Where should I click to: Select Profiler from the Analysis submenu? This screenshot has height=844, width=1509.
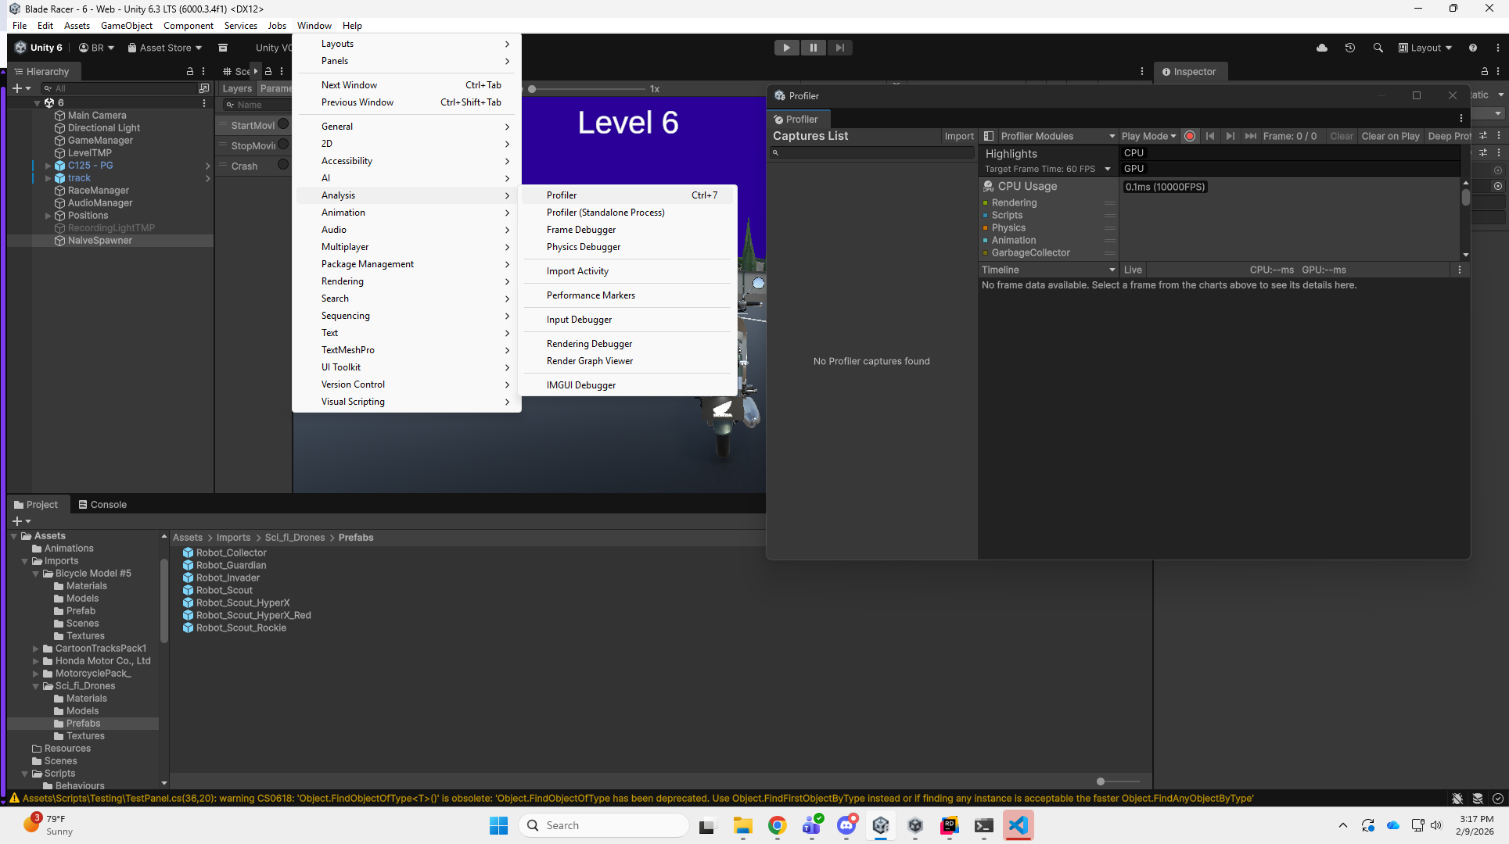(x=562, y=195)
